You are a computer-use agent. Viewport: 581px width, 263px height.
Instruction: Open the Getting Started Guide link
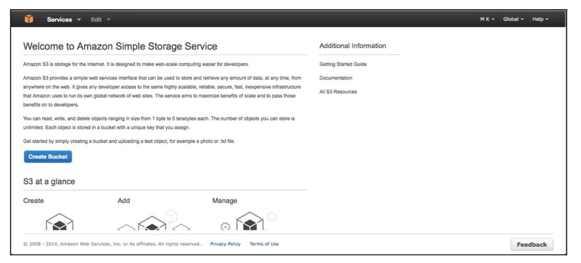(343, 64)
